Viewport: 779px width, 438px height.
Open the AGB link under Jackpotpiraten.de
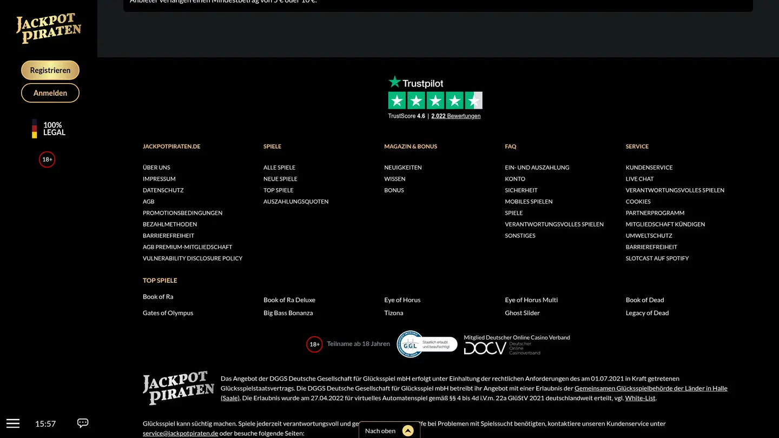coord(149,202)
